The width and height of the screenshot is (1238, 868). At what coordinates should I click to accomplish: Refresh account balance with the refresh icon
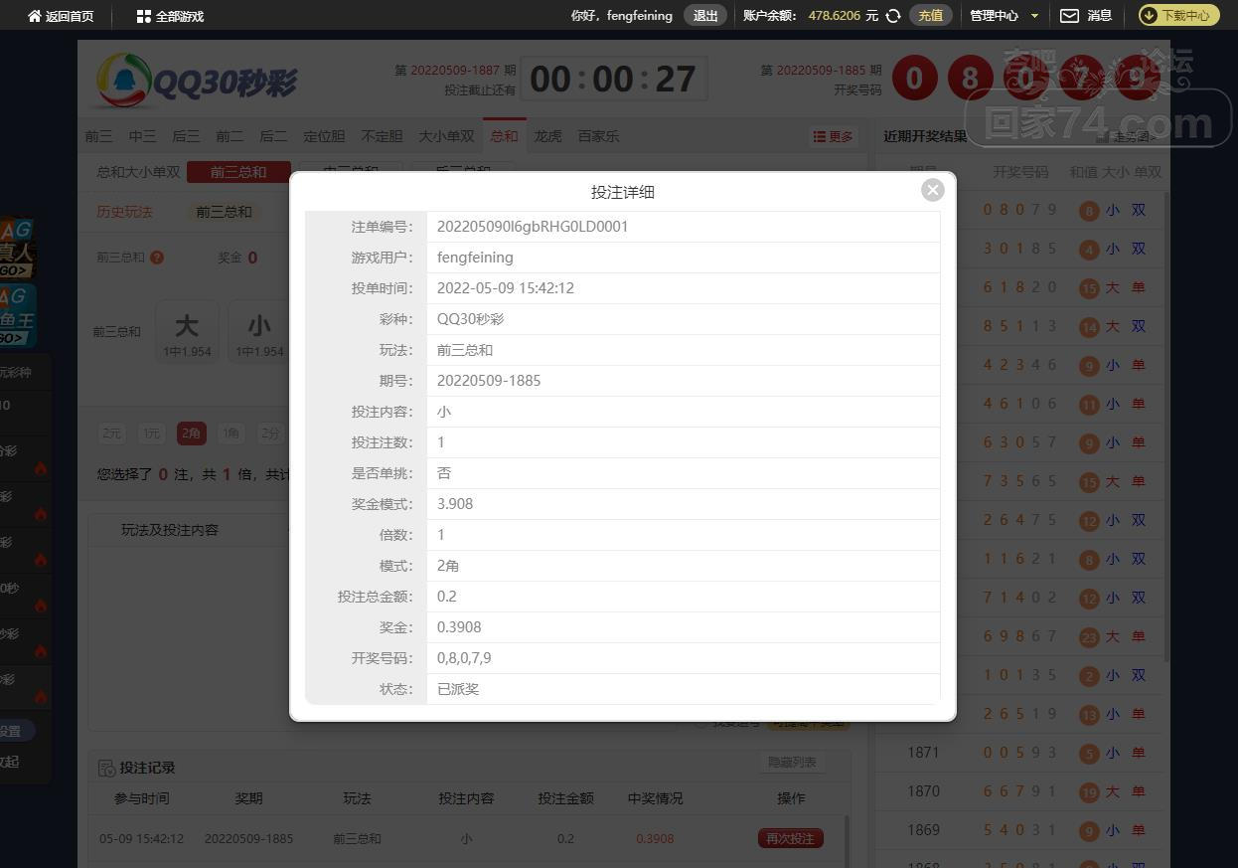(893, 16)
